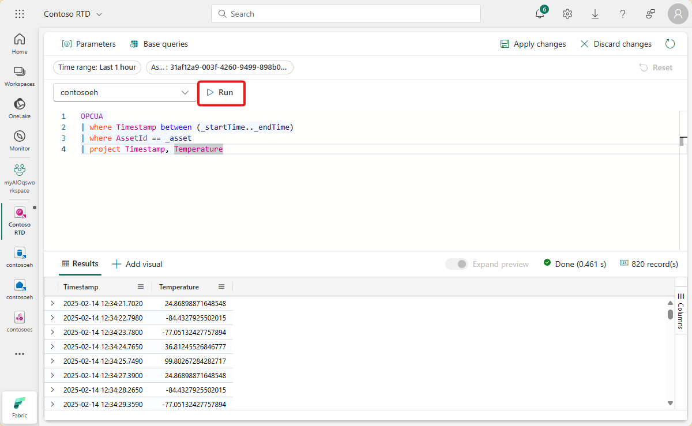Refresh the query with the circular refresh icon
Viewport: 692px width, 426px height.
pos(670,43)
